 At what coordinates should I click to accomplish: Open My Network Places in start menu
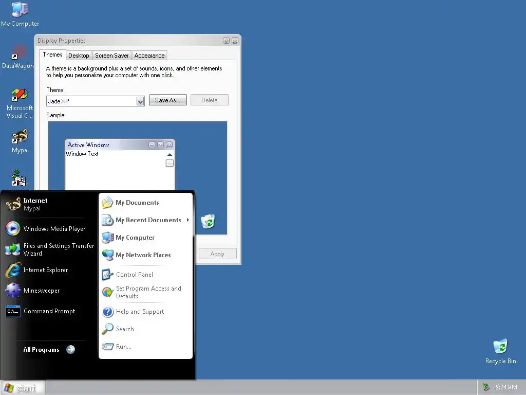pos(145,255)
